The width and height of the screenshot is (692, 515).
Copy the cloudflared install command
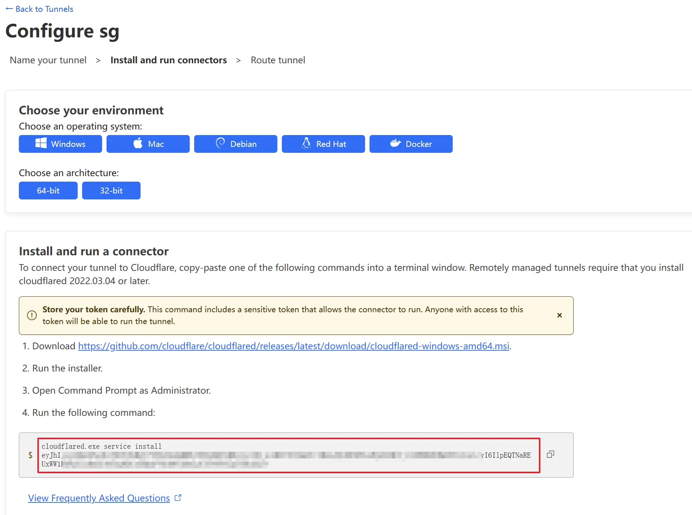[x=550, y=454]
